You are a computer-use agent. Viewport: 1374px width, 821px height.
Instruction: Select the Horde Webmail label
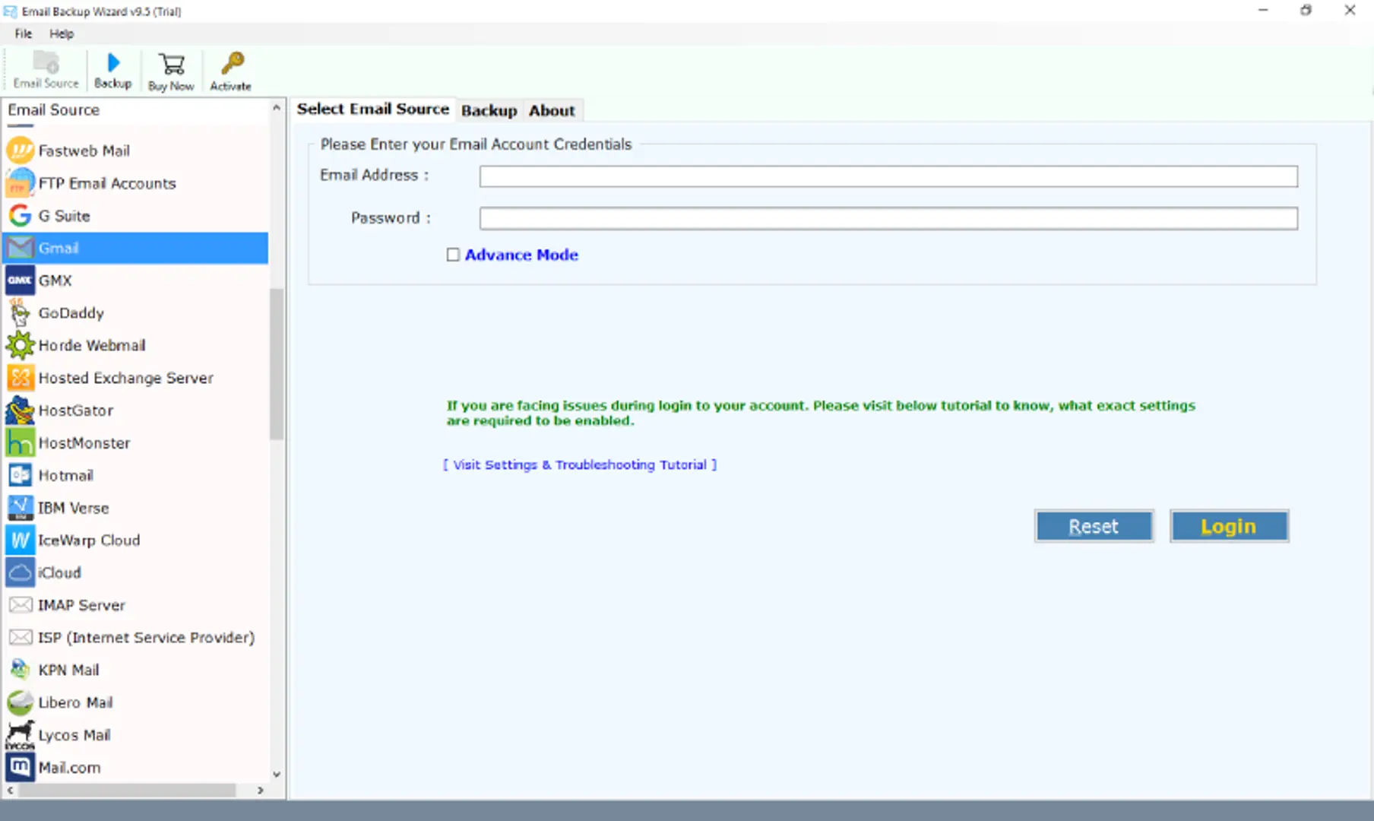(92, 345)
